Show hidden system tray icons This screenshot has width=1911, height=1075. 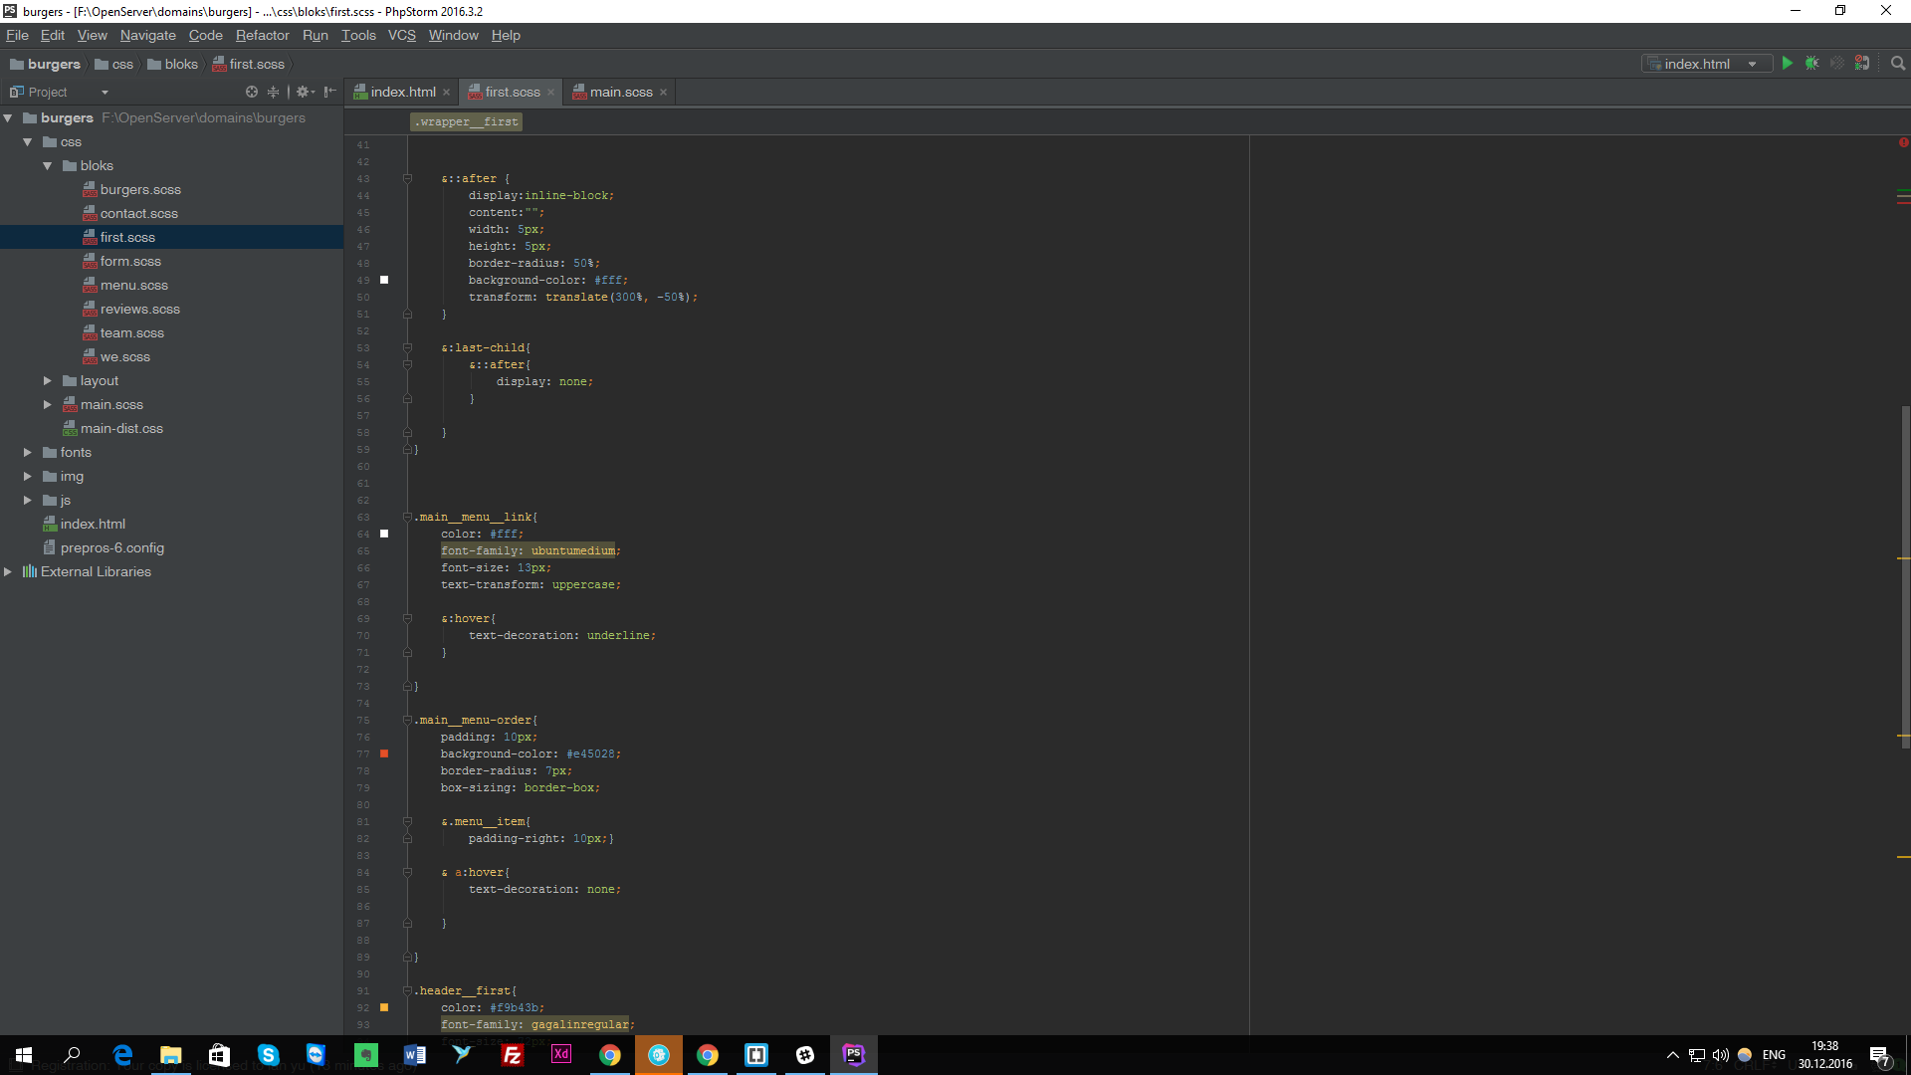(1673, 1055)
